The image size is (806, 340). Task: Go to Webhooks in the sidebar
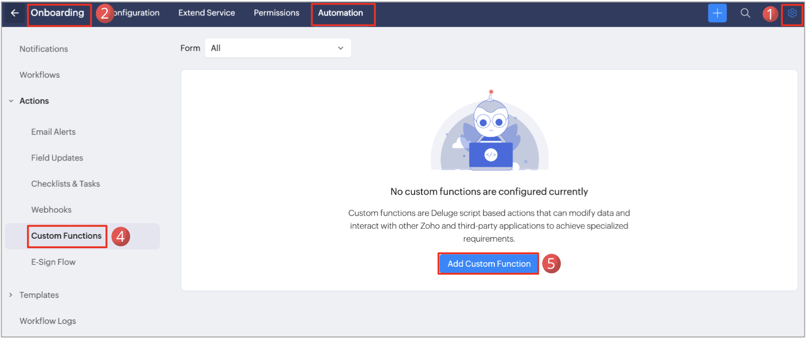click(51, 210)
